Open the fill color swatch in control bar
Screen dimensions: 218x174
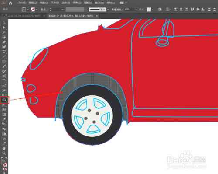pyautogui.click(x=24, y=10)
